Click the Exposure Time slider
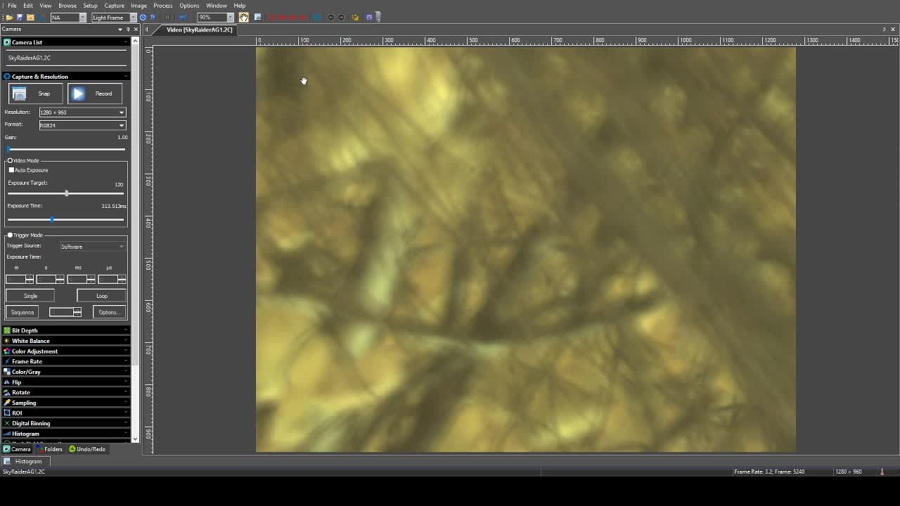The width and height of the screenshot is (900, 506). coord(66,219)
